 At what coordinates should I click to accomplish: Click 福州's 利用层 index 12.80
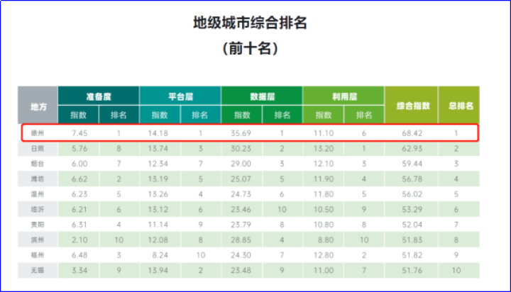(324, 255)
